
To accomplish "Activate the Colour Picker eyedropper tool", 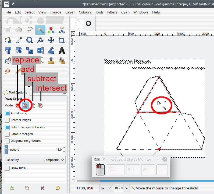I will (x=19, y=40).
